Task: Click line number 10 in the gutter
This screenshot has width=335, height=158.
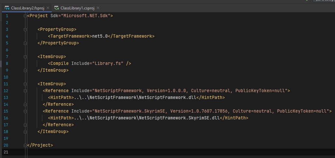Action: pos(6,77)
